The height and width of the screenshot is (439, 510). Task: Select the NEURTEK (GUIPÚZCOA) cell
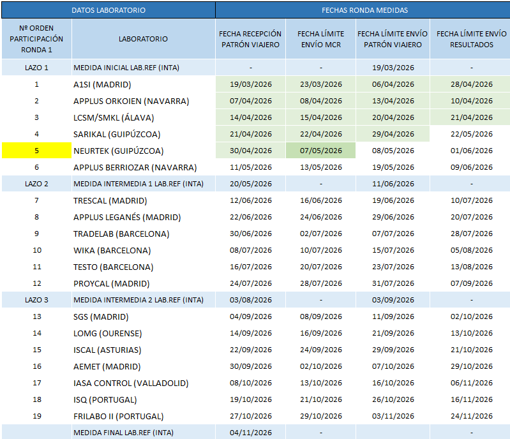click(143, 151)
